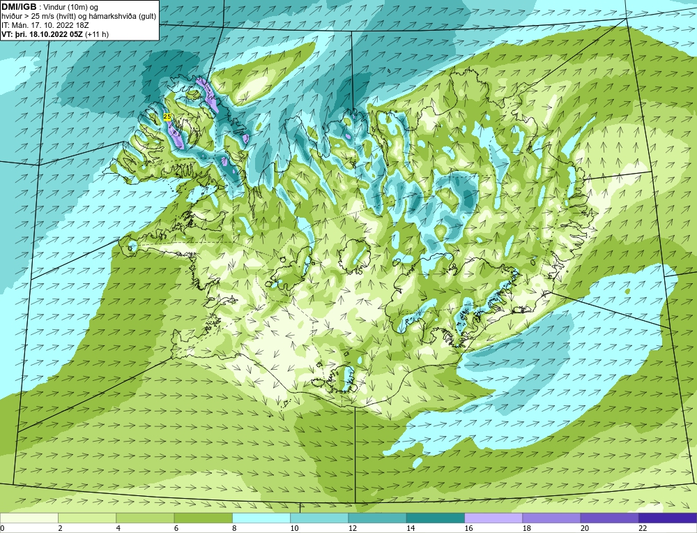The image size is (697, 533).
Task: Select the 8–10 m/s light cyan swatch
Action: (261, 518)
